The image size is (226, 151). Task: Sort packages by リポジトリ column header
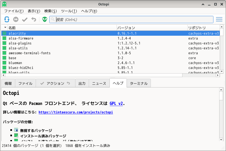click(x=203, y=28)
